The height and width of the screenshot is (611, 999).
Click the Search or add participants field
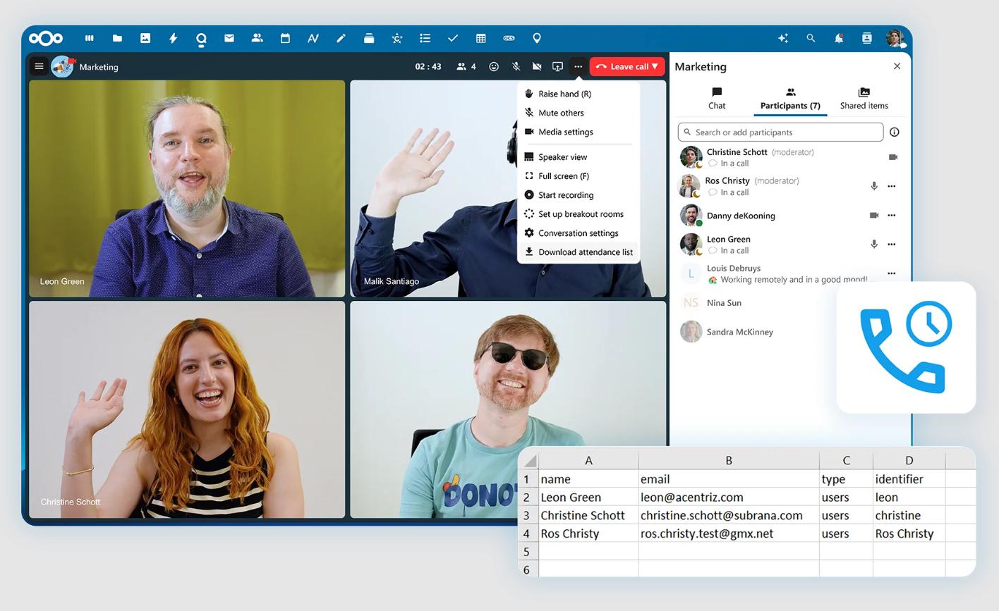(780, 132)
